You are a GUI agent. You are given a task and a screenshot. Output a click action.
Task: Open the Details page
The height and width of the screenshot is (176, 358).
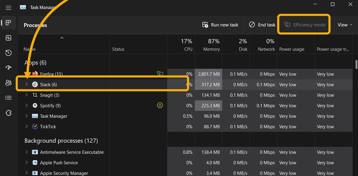pyautogui.click(x=8, y=97)
